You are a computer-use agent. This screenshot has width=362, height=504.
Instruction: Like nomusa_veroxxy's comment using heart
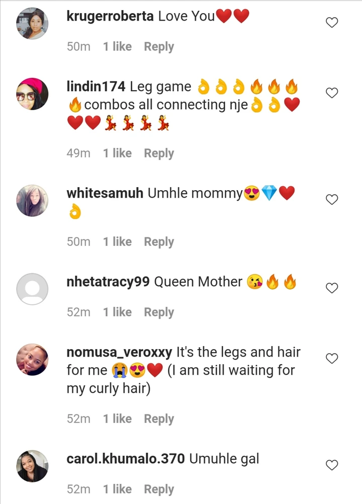point(332,359)
